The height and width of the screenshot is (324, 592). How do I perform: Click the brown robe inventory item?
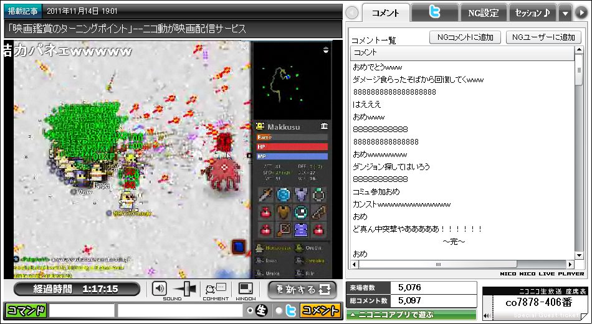[x=283, y=212]
